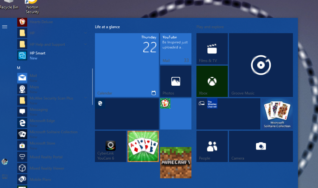Open the Microsoft Edge wide tile
This screenshot has width=318, height=188.
point(127,114)
